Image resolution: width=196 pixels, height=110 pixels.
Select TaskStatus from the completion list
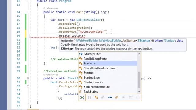point(108,92)
